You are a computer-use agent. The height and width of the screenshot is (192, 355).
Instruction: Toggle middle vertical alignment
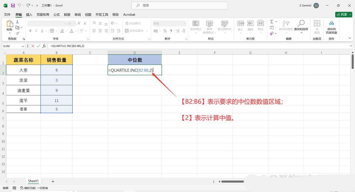tap(100, 23)
